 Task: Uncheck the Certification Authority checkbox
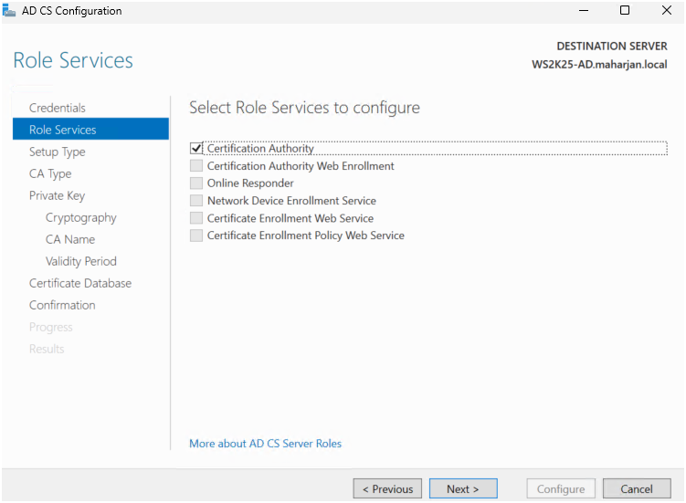(195, 149)
